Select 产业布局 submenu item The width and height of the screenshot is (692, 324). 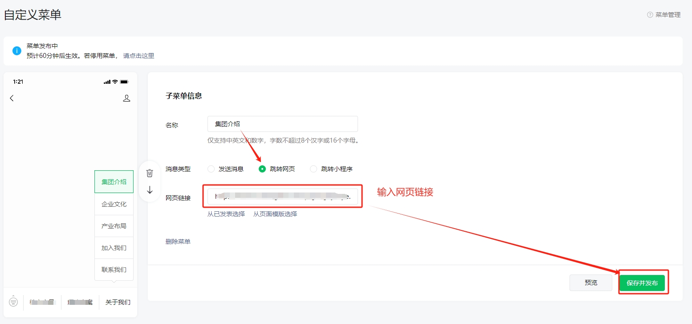tap(114, 226)
